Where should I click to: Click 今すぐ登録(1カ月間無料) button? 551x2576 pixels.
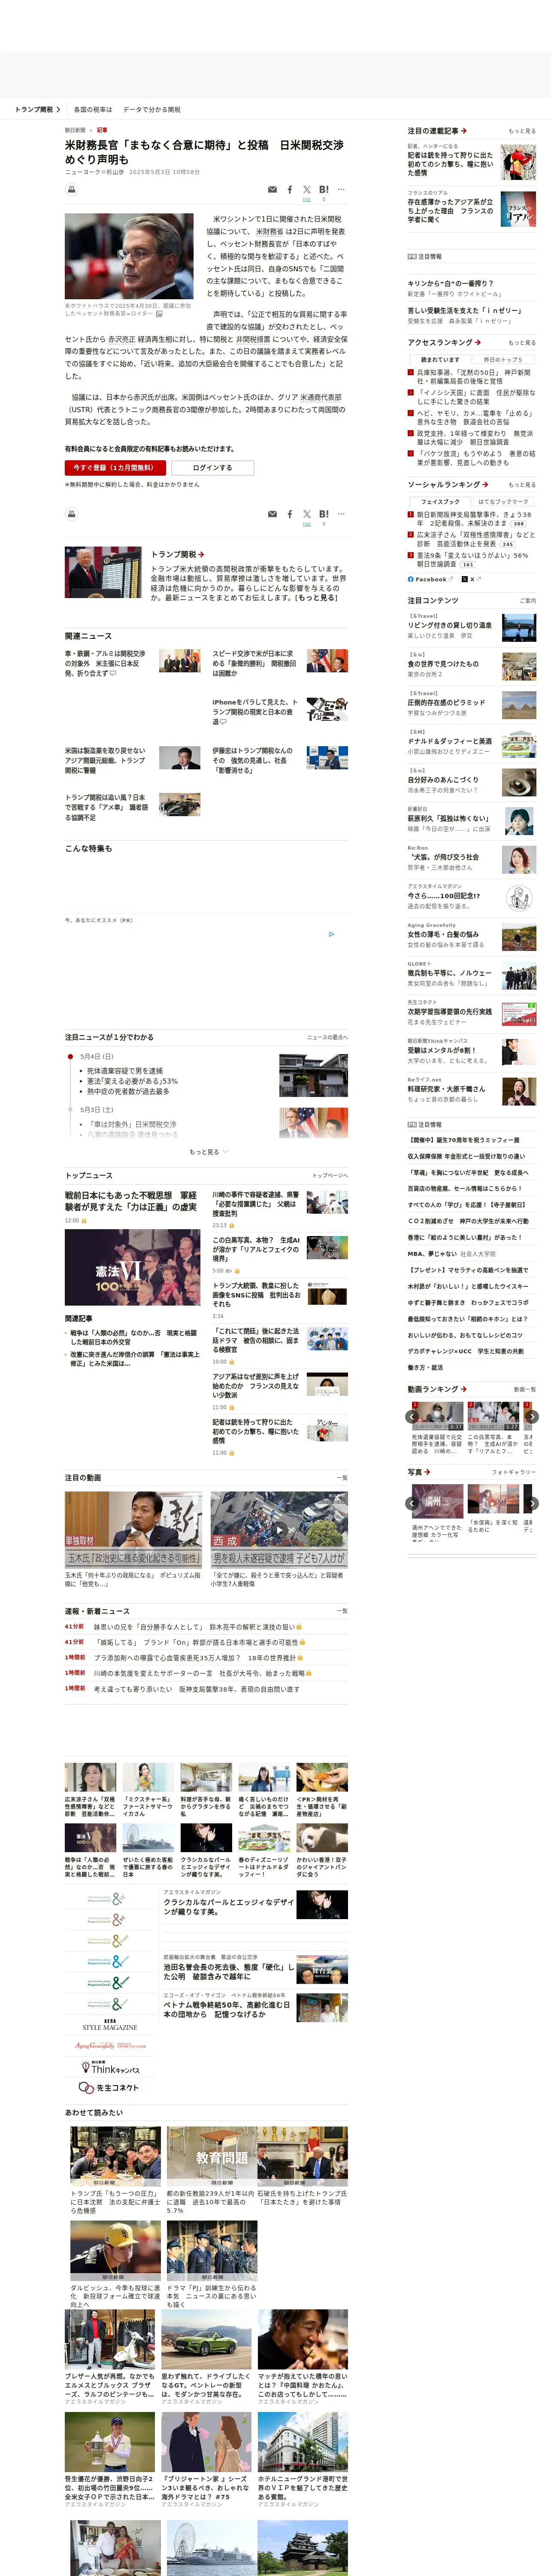(115, 467)
